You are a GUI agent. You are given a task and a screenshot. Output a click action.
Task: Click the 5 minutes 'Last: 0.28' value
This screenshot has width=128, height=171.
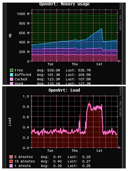coord(79,157)
